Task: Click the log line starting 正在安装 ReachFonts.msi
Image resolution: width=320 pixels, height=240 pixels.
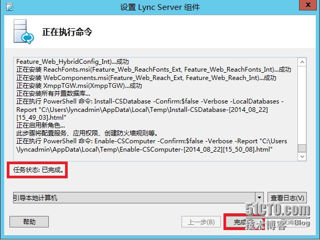Action: [x=154, y=70]
